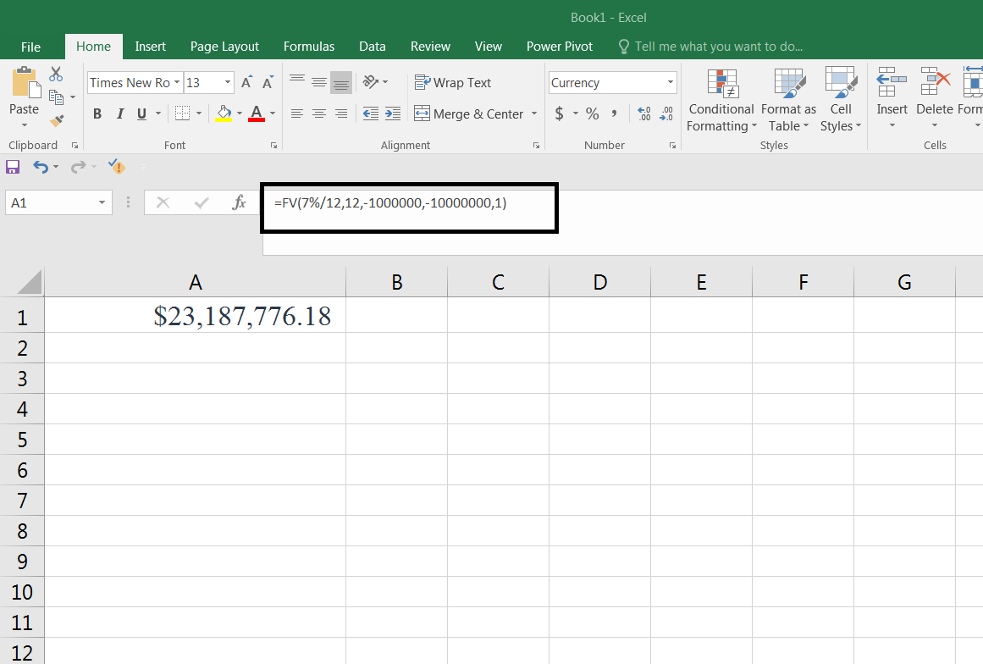Click the Redo arrow icon

click(x=78, y=167)
